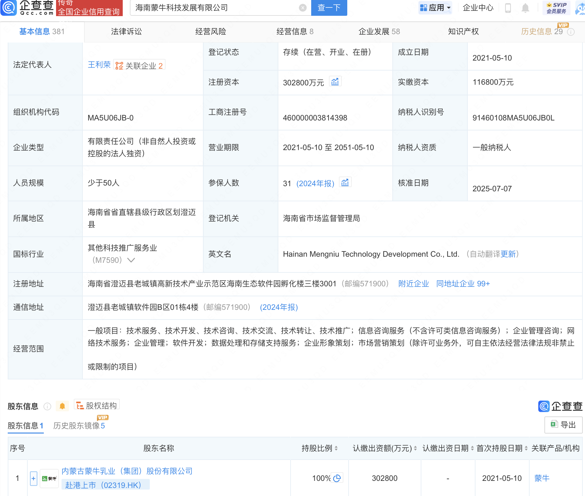Open SVIP 会员服务
Image resolution: width=585 pixels, height=496 pixels.
pos(556,8)
